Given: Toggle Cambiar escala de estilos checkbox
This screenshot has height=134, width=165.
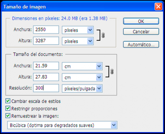Looking at the screenshot, I should tap(8, 101).
